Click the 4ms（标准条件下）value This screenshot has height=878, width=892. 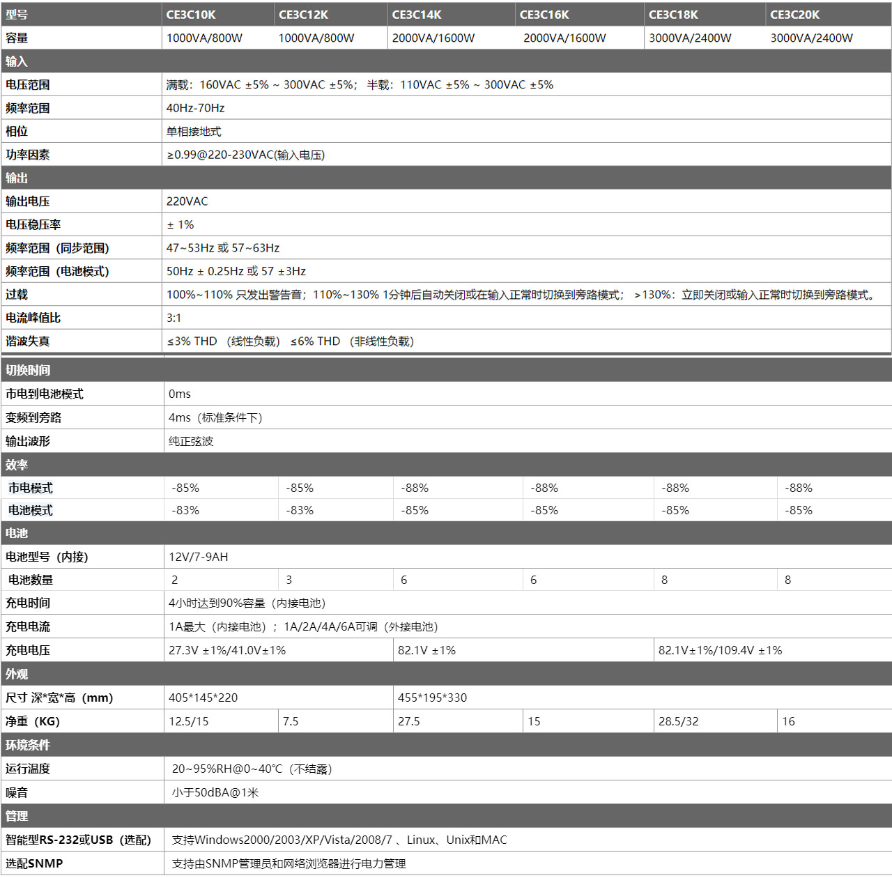215,418
